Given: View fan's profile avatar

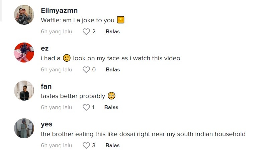Looking at the screenshot, I should click(x=24, y=90).
